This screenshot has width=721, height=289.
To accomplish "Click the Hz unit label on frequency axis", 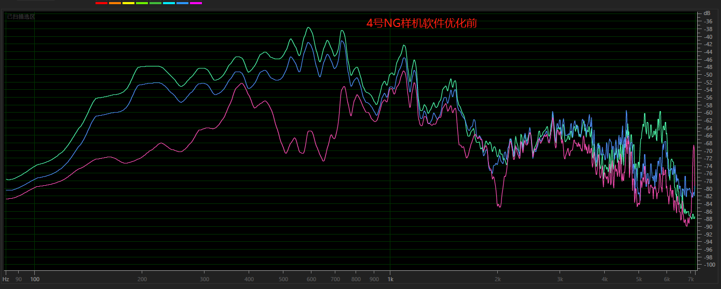I will [x=6, y=279].
